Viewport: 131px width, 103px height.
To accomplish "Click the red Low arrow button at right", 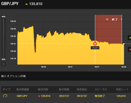I will pyautogui.click(x=129, y=49).
